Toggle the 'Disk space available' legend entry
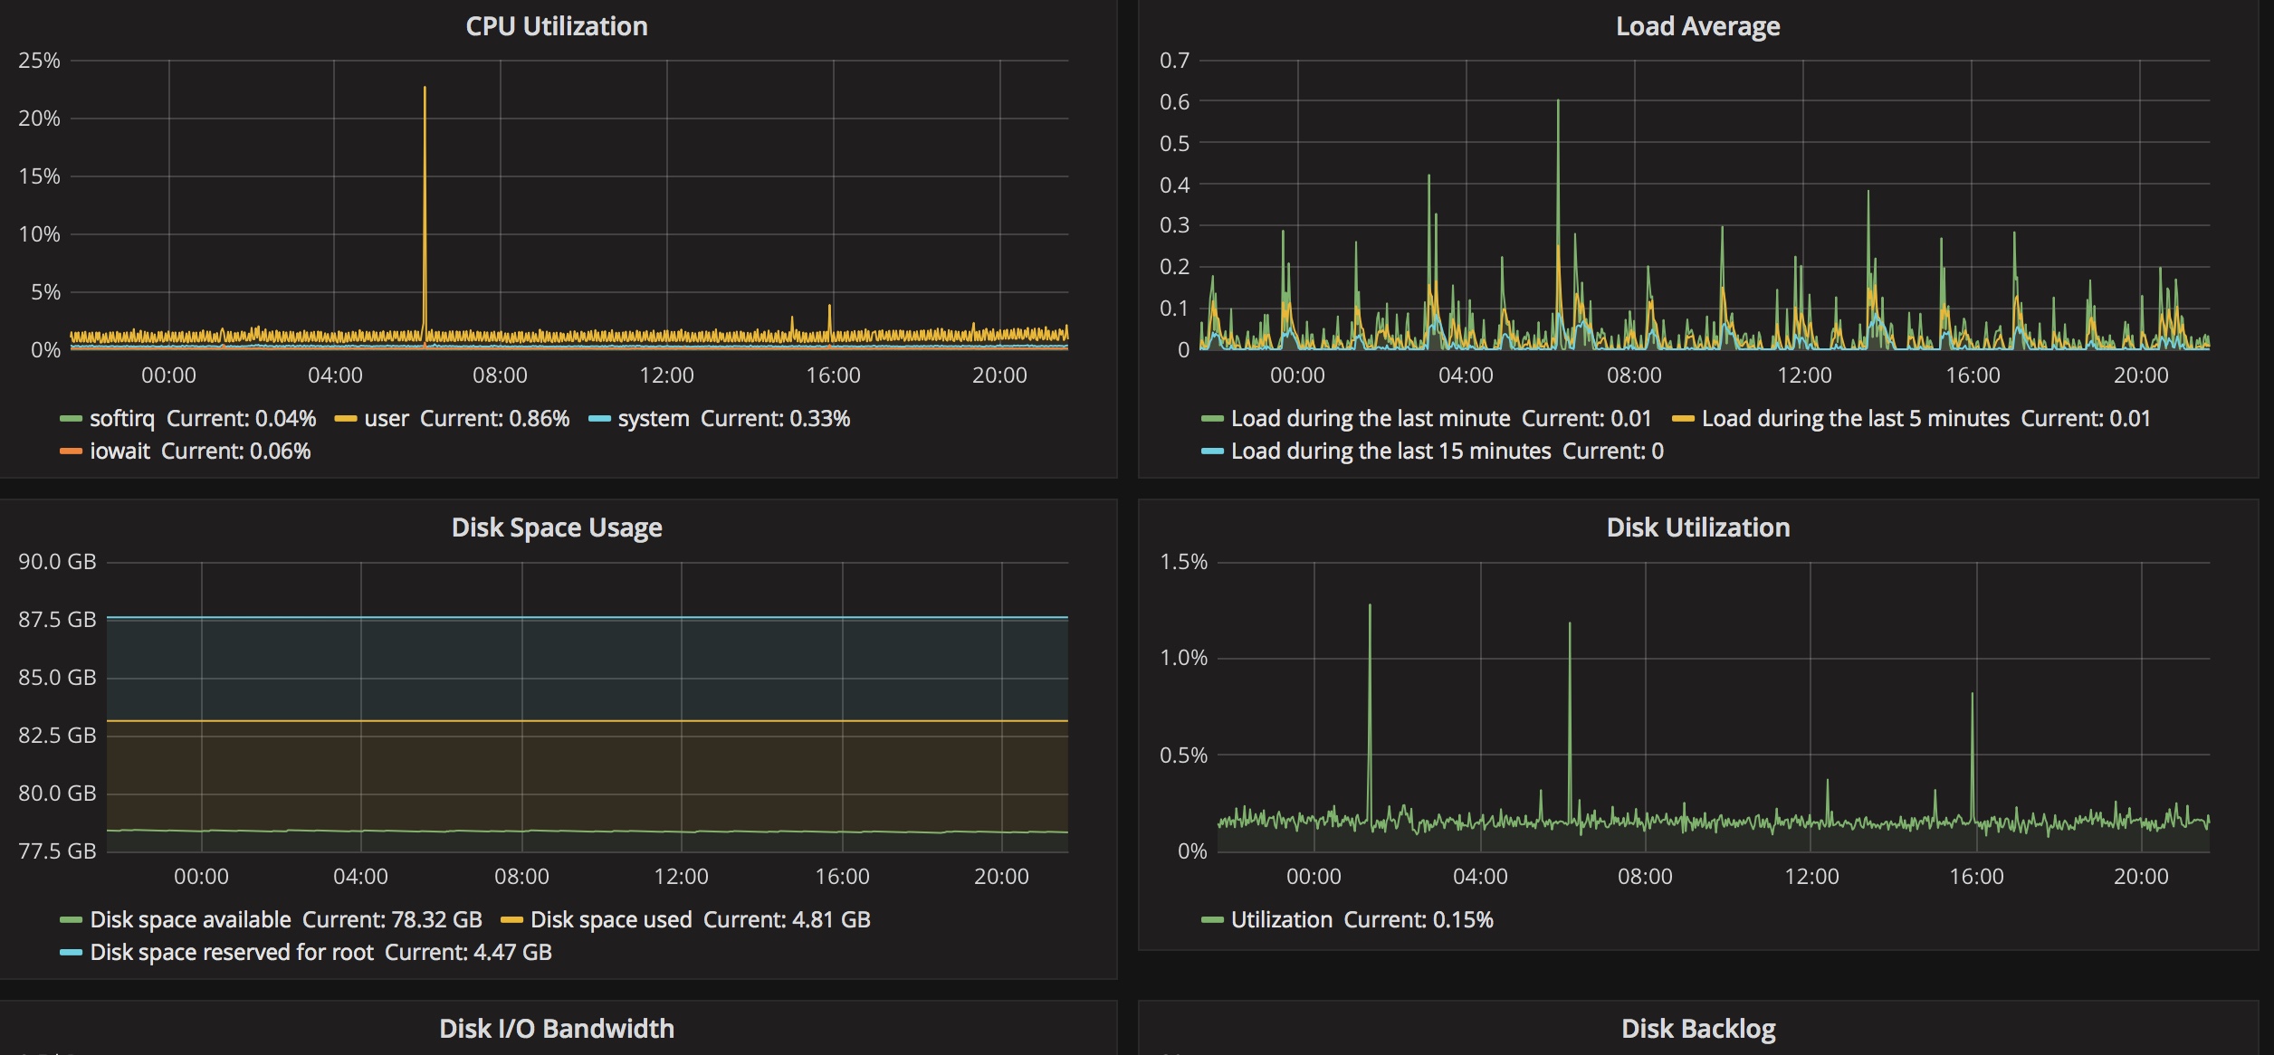Viewport: 2274px width, 1055px height. [x=190, y=920]
